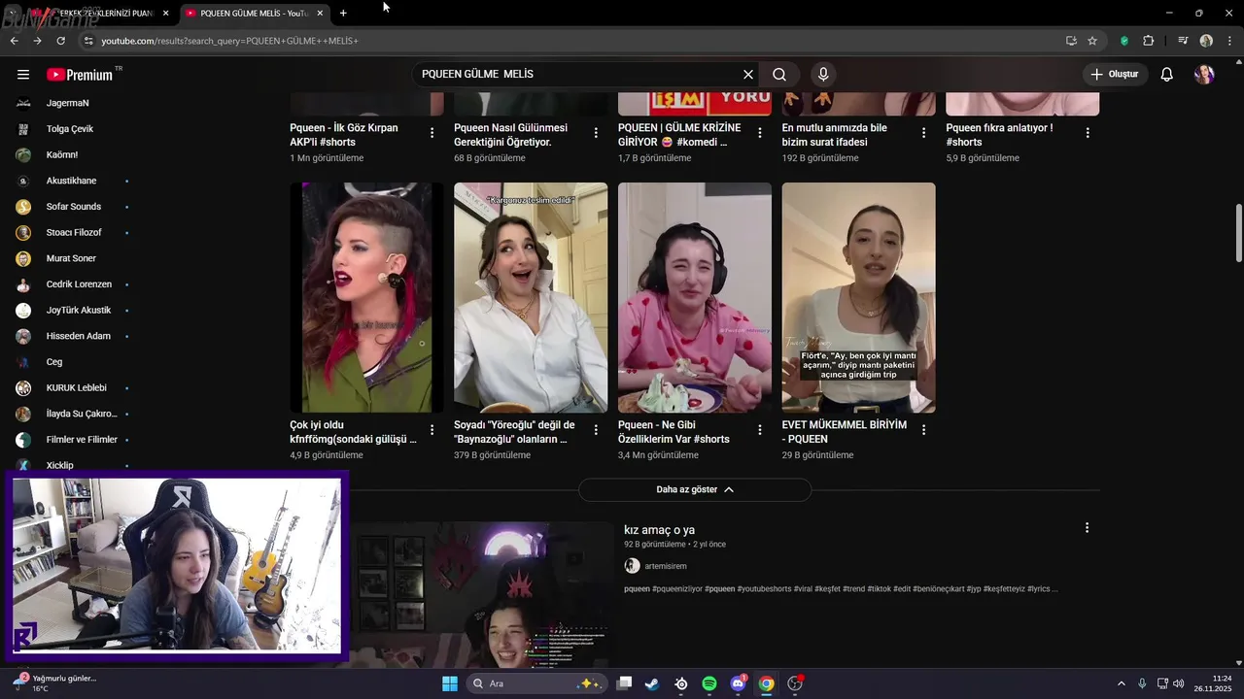Viewport: 1244px width, 699px height.
Task: Open JagermaN subscription in sidebar
Action: click(x=68, y=103)
